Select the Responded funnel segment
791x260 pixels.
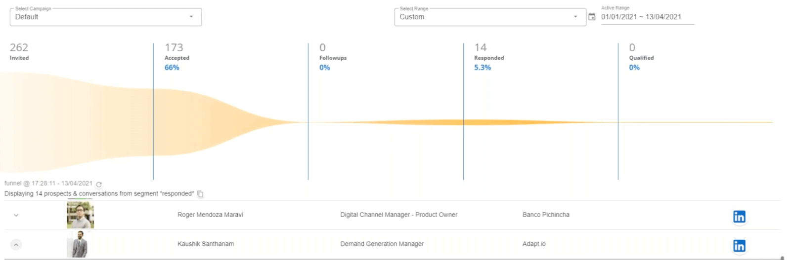click(540, 122)
